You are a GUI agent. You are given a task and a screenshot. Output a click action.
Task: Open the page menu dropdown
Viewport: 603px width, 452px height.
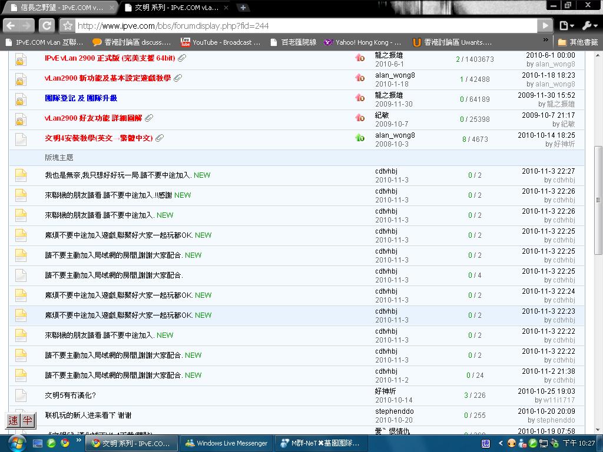pos(566,26)
